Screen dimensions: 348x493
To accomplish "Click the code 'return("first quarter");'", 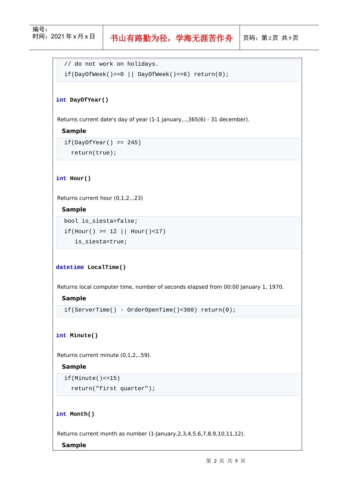I will tap(113, 388).
